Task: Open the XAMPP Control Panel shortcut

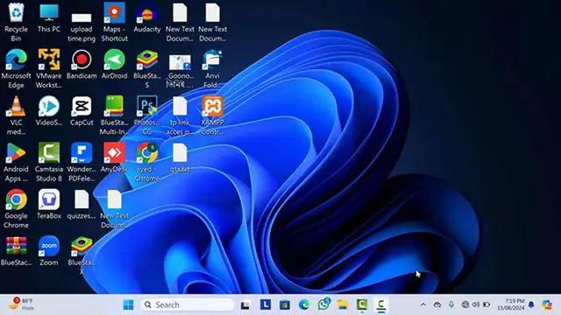Action: [x=212, y=115]
